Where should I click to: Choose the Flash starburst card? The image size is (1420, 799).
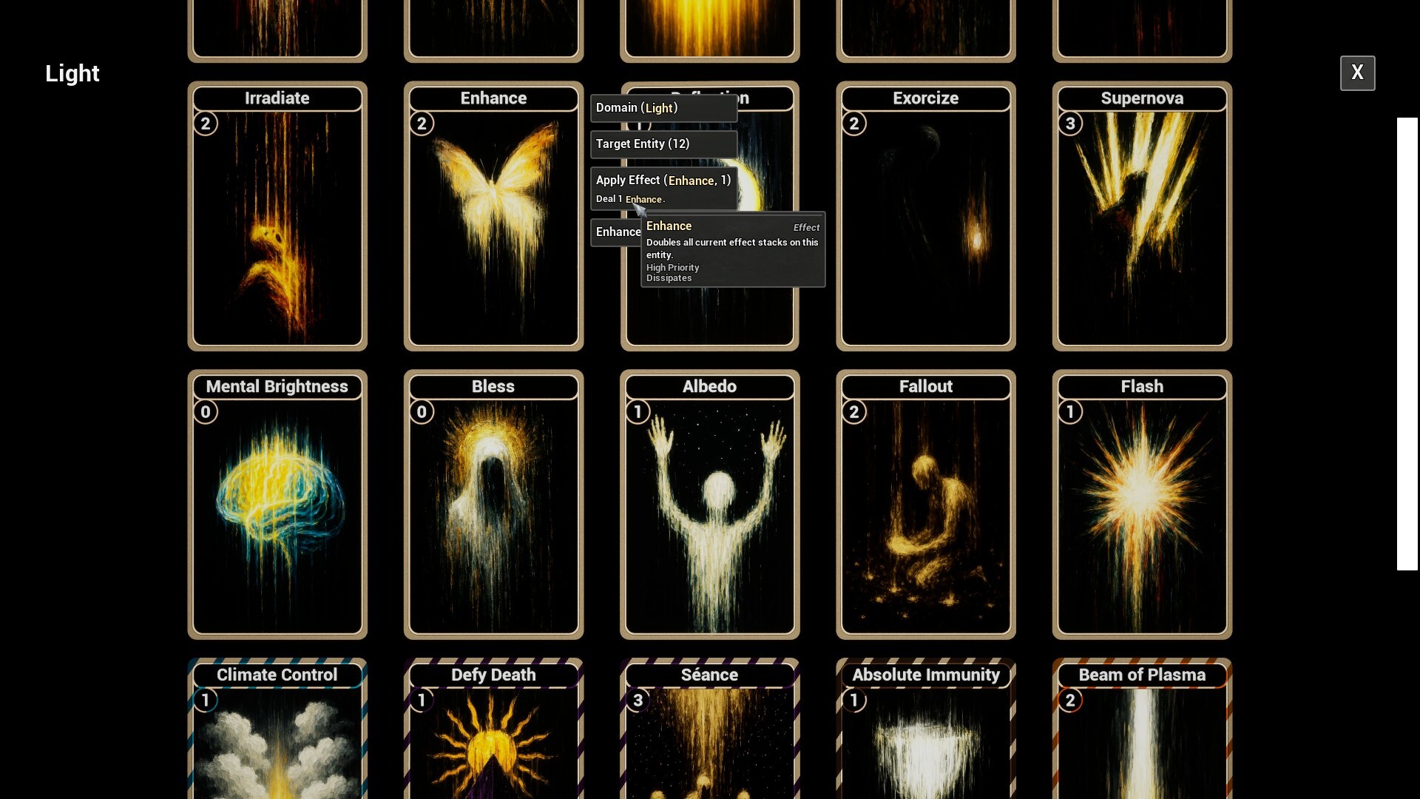coord(1142,510)
